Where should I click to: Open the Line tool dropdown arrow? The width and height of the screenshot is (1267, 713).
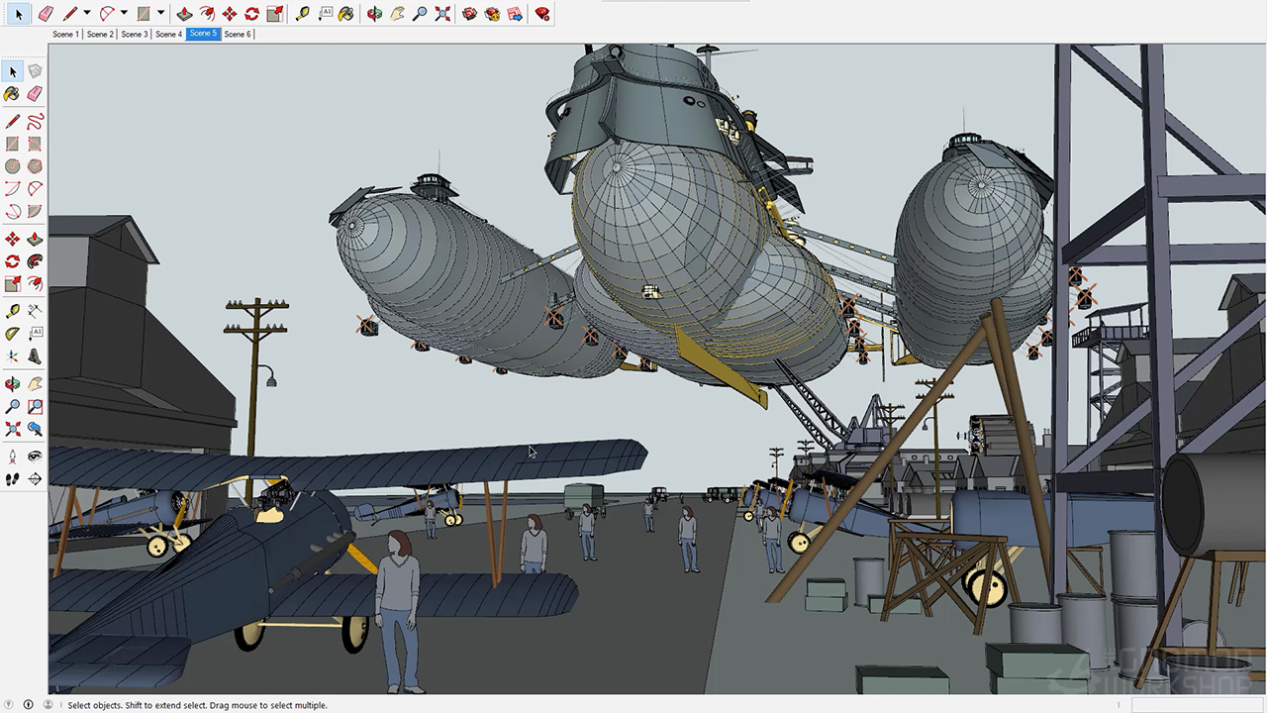coord(87,14)
